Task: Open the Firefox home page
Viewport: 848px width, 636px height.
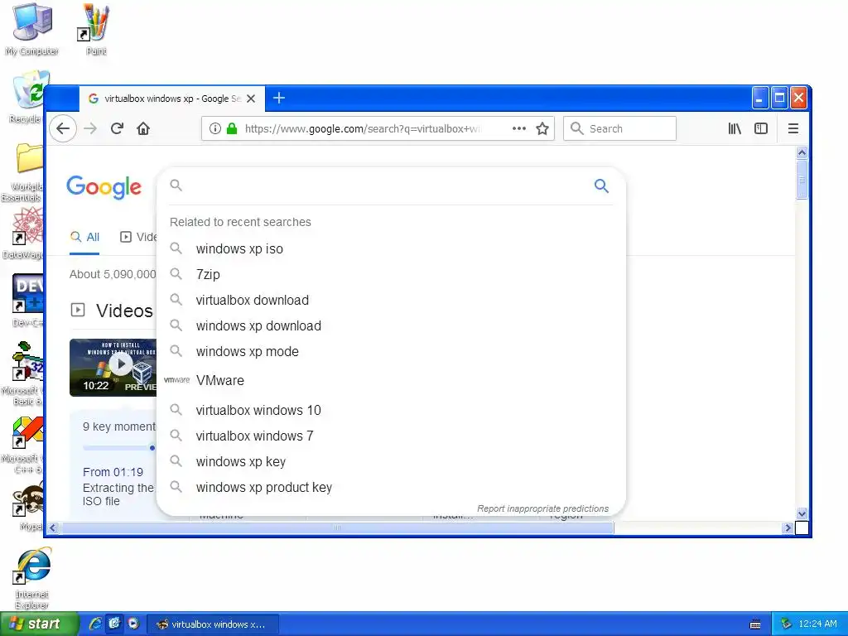Action: point(143,128)
